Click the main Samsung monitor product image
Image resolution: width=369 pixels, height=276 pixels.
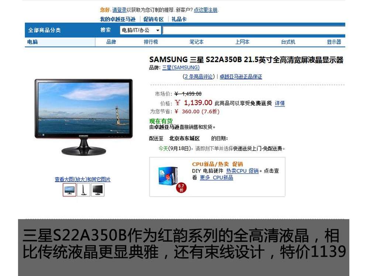[x=83, y=117]
